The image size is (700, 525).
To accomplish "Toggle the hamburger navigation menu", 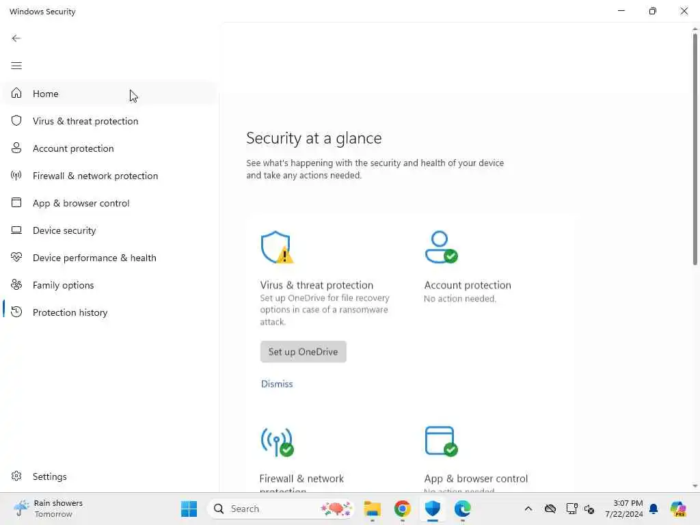I will point(16,66).
